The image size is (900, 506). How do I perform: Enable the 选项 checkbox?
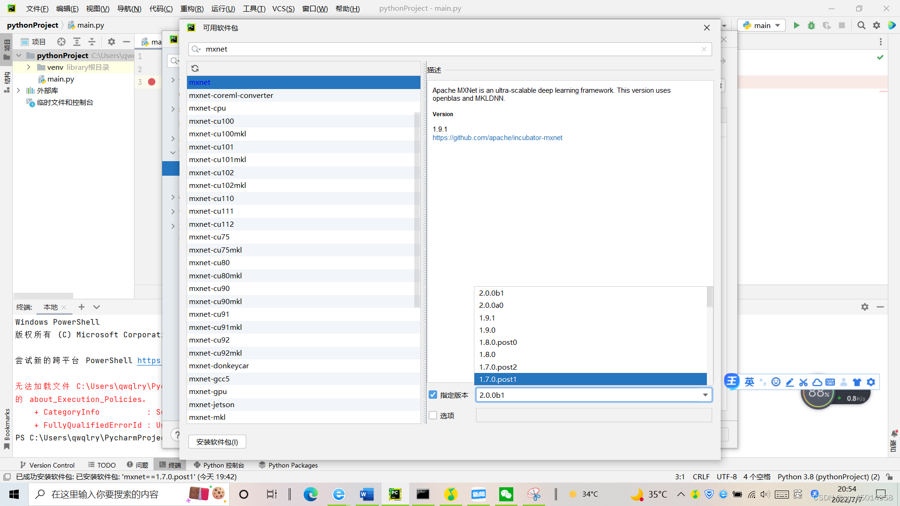(433, 416)
